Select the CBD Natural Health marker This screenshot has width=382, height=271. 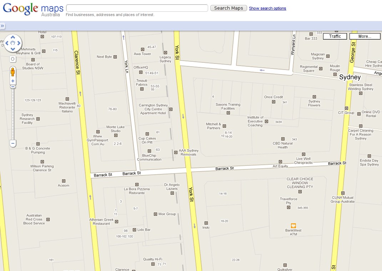point(283,139)
